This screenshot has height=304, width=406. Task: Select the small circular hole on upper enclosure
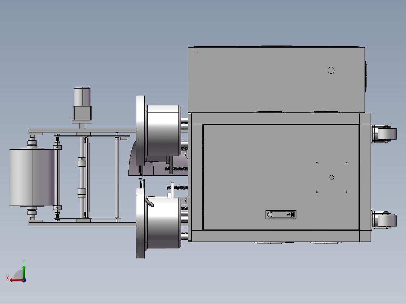tap(331, 70)
